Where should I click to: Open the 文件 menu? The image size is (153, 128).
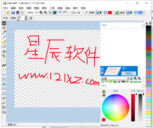click(x=5, y=8)
